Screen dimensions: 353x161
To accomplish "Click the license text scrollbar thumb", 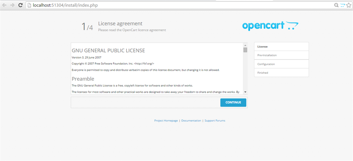I will (x=245, y=50).
